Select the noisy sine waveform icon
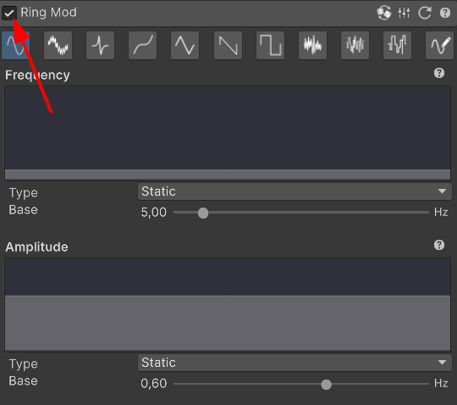 tap(58, 46)
